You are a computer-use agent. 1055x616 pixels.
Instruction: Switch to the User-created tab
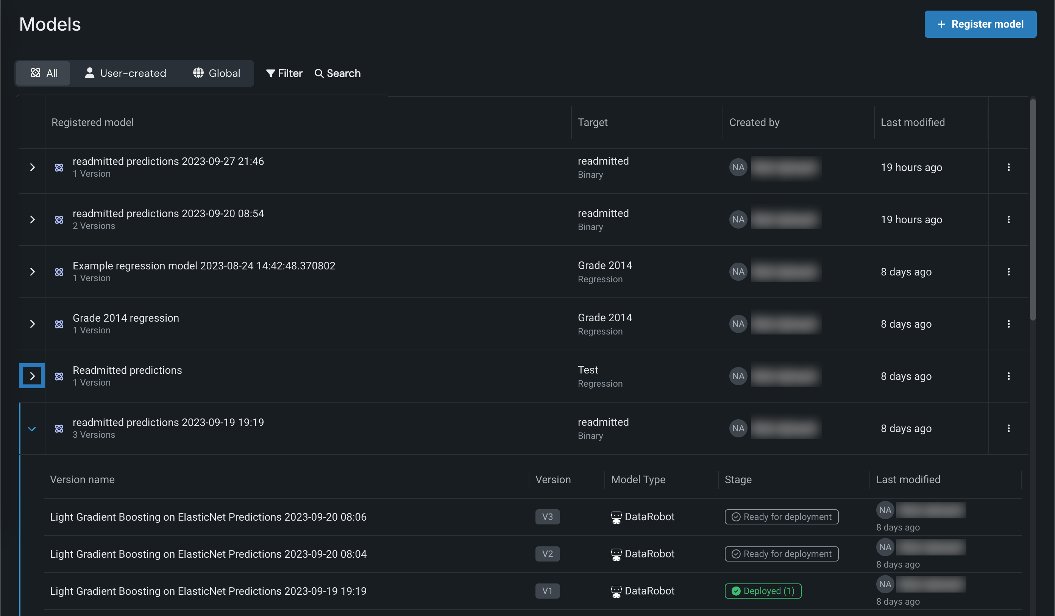(125, 74)
